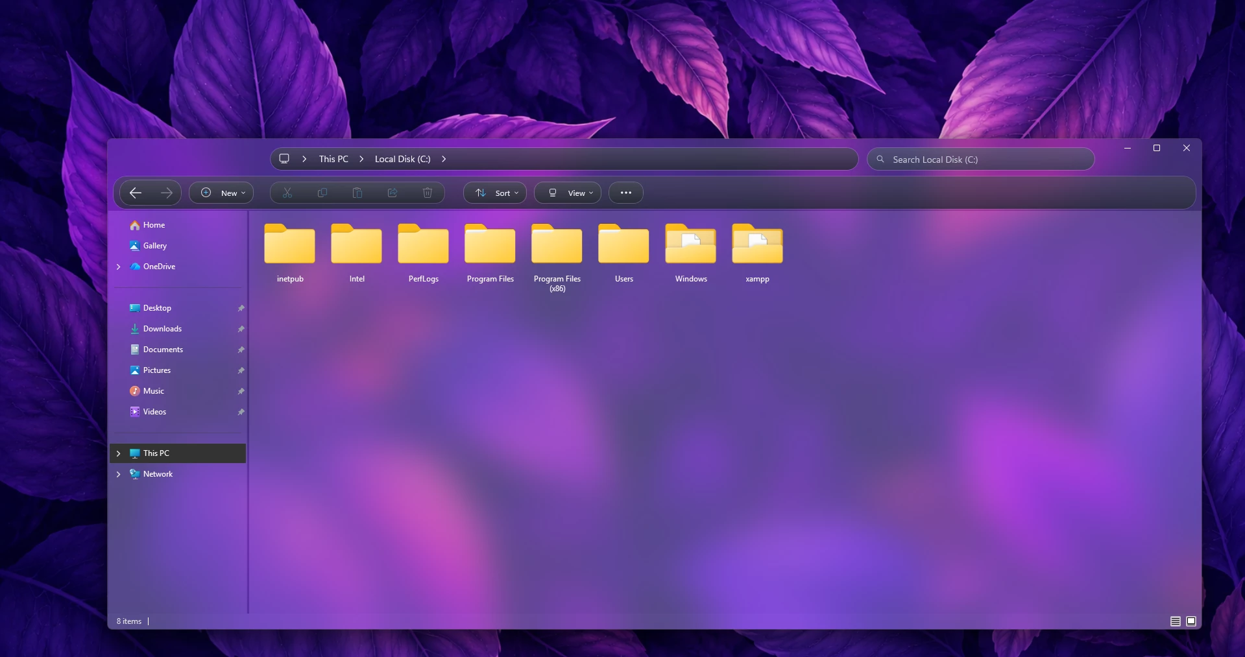
Task: Switch to details view in status bar
Action: (x=1175, y=621)
